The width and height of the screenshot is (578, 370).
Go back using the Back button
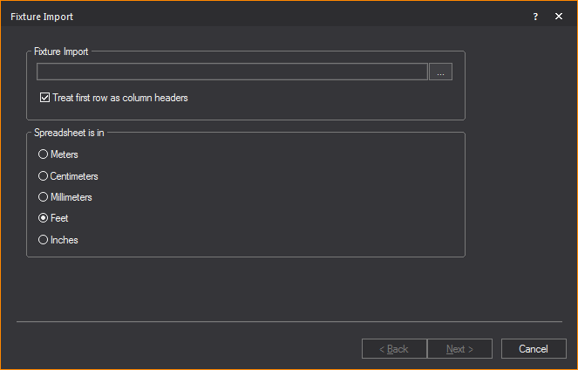click(x=394, y=349)
